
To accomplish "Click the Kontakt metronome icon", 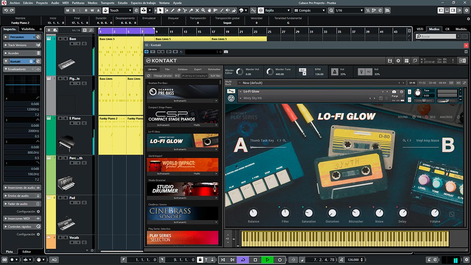I will point(334,72).
